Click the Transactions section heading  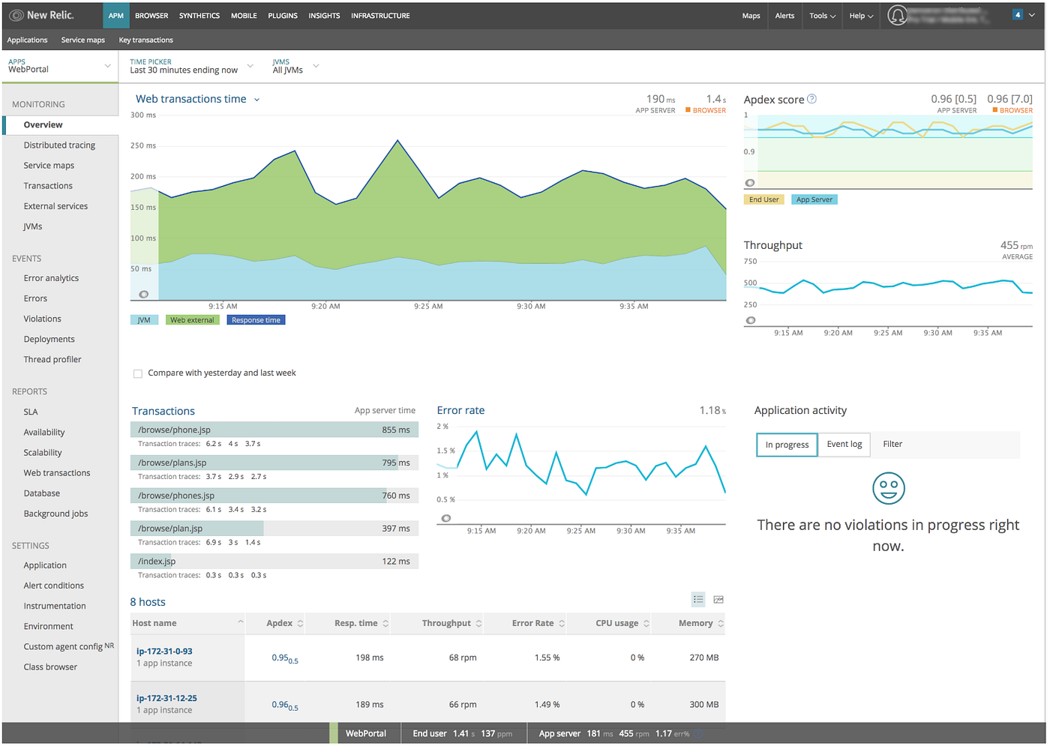coord(163,412)
